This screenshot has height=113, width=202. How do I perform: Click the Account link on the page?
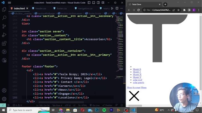coord(136,88)
